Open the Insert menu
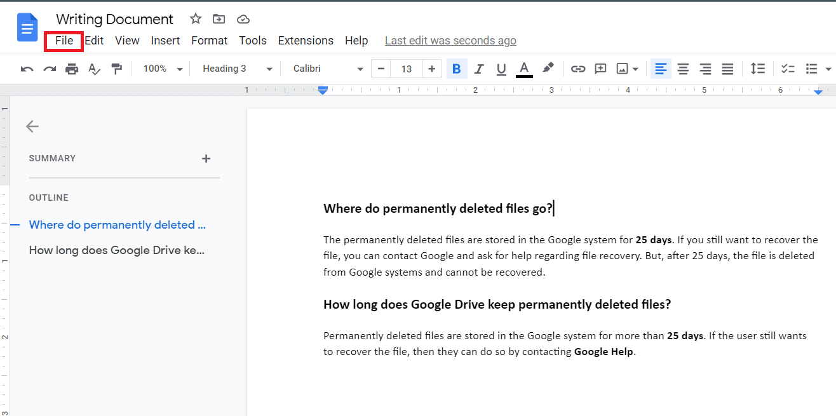This screenshot has height=416, width=836. click(x=165, y=41)
